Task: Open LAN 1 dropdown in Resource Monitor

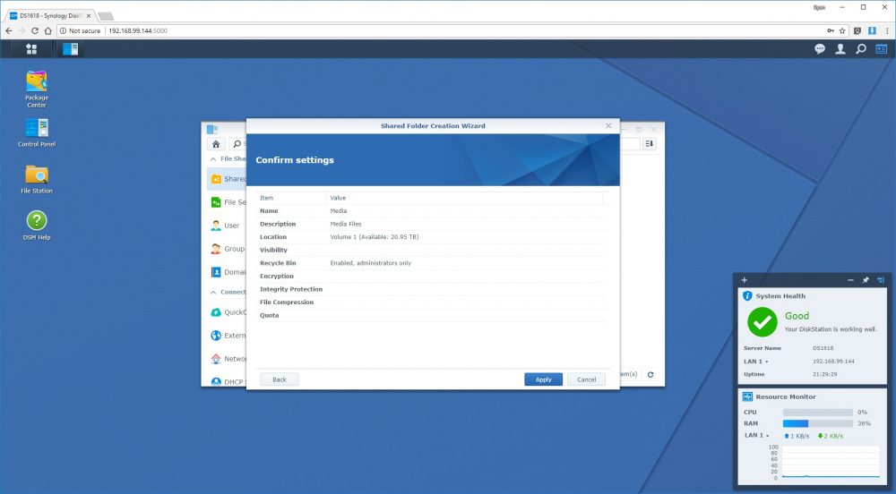Action: (756, 435)
